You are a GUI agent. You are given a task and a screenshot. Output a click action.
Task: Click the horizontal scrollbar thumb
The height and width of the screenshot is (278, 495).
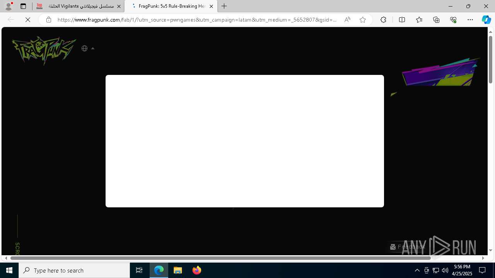tap(220, 258)
